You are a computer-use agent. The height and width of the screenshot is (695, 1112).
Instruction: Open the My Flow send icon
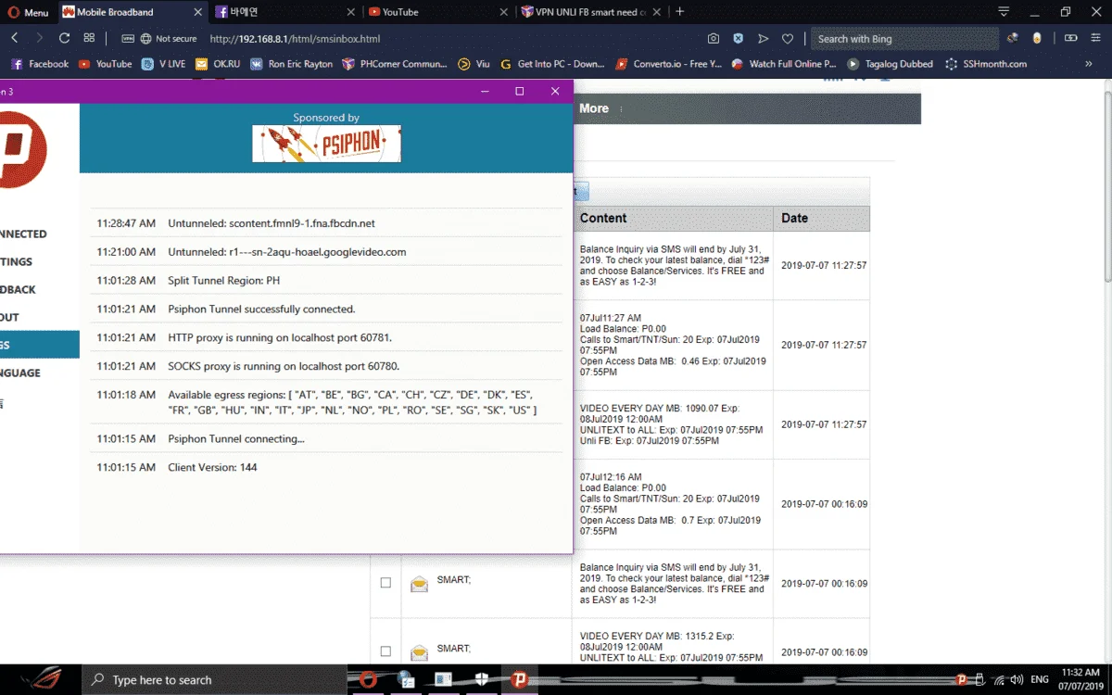tap(763, 39)
